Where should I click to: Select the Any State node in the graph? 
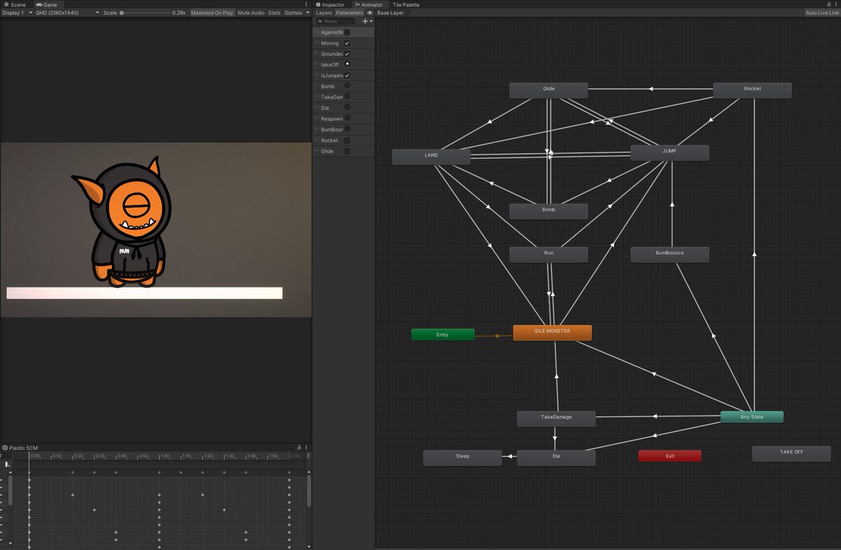[x=751, y=416]
